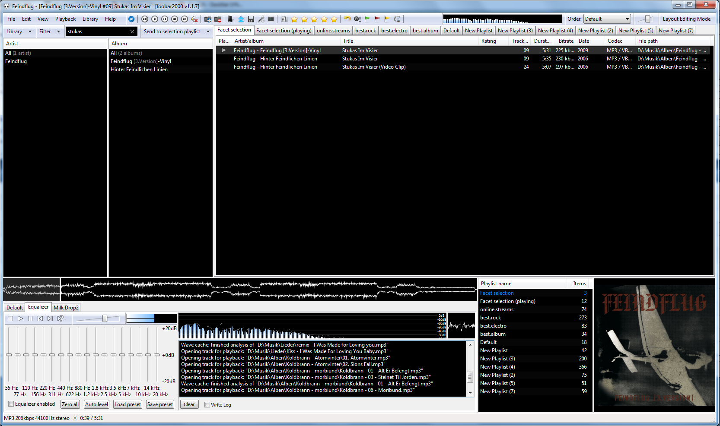The width and height of the screenshot is (720, 426).
Task: Enable the Equalizer enabled checkbox
Action: [11, 404]
